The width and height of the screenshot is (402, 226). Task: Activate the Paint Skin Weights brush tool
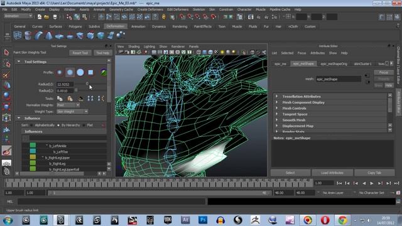(x=7, y=151)
